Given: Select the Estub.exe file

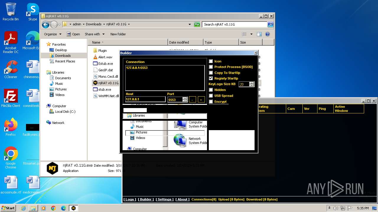Looking at the screenshot, I should coord(105,64).
